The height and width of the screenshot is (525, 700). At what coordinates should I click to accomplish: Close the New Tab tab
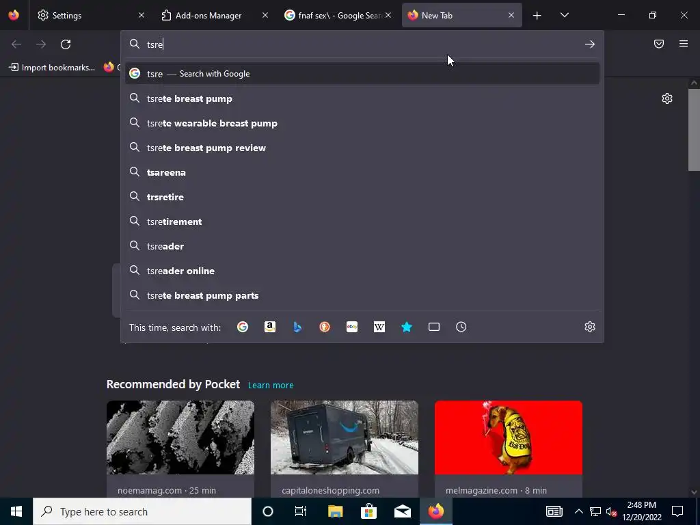point(511,15)
